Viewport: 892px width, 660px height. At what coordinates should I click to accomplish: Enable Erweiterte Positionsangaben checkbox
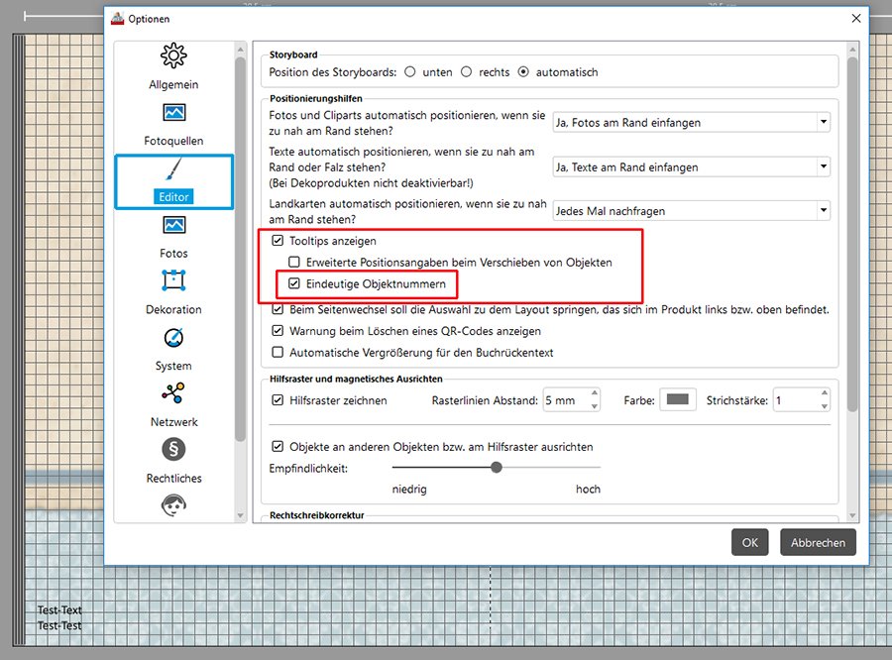pos(294,263)
